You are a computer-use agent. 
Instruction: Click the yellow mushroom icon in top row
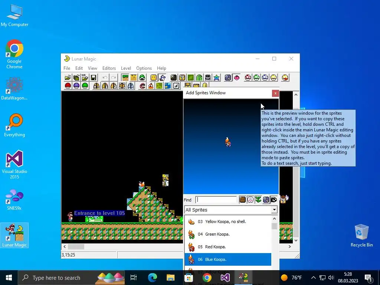[x=273, y=78]
